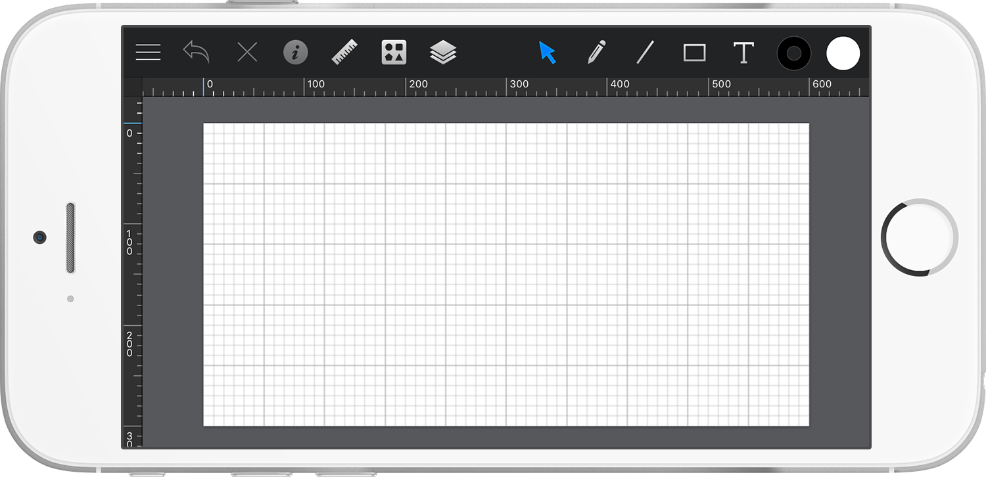The image size is (986, 477).
Task: Click the 300 mark on horizontal ruler
Action: click(x=519, y=84)
